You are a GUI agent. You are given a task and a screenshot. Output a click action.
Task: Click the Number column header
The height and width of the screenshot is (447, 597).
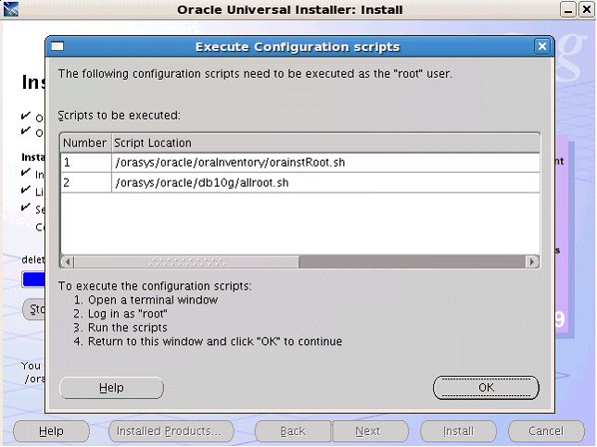[x=85, y=143]
